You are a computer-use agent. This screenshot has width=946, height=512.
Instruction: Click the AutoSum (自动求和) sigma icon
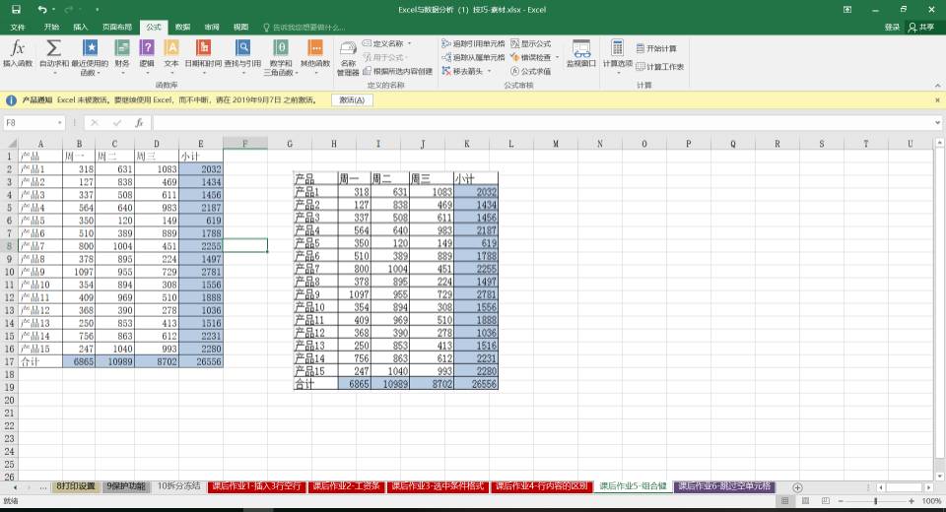tap(53, 54)
